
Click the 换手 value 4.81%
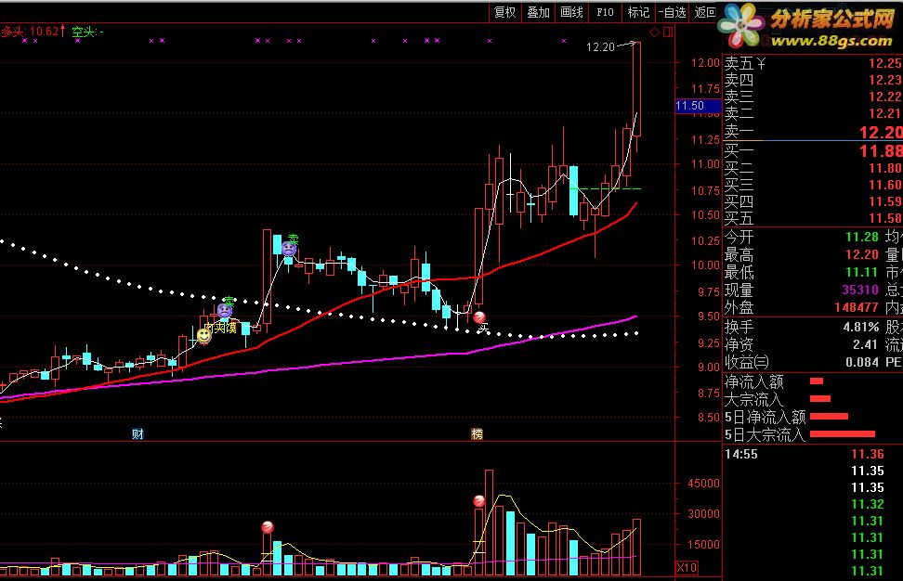(861, 327)
